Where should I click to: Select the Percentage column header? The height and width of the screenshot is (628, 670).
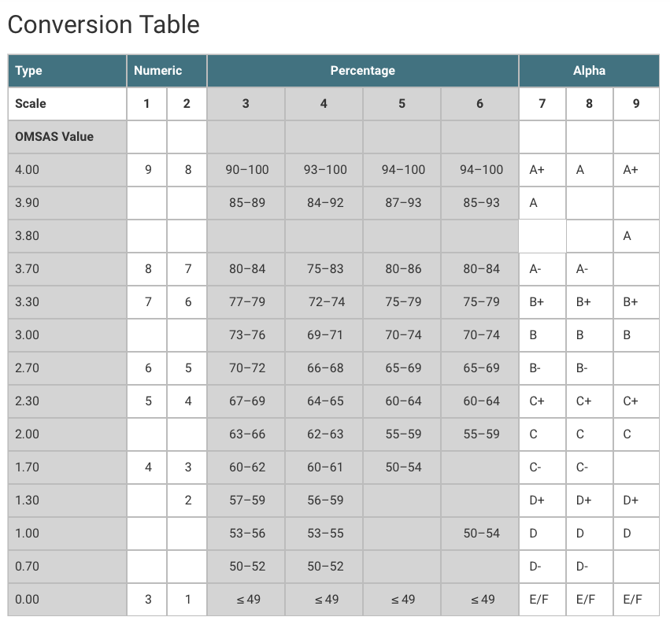[x=363, y=71]
